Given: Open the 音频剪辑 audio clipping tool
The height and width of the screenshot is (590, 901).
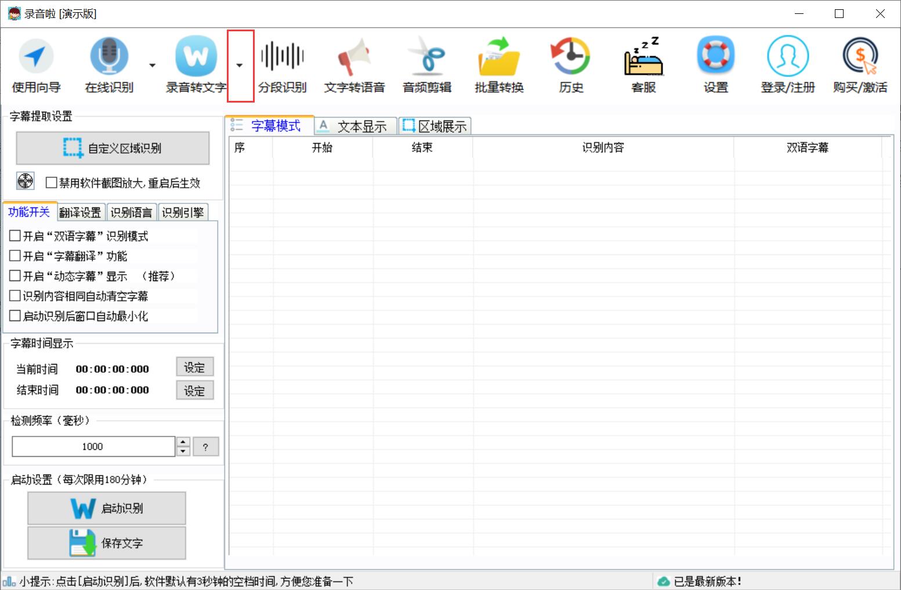Looking at the screenshot, I should click(428, 64).
